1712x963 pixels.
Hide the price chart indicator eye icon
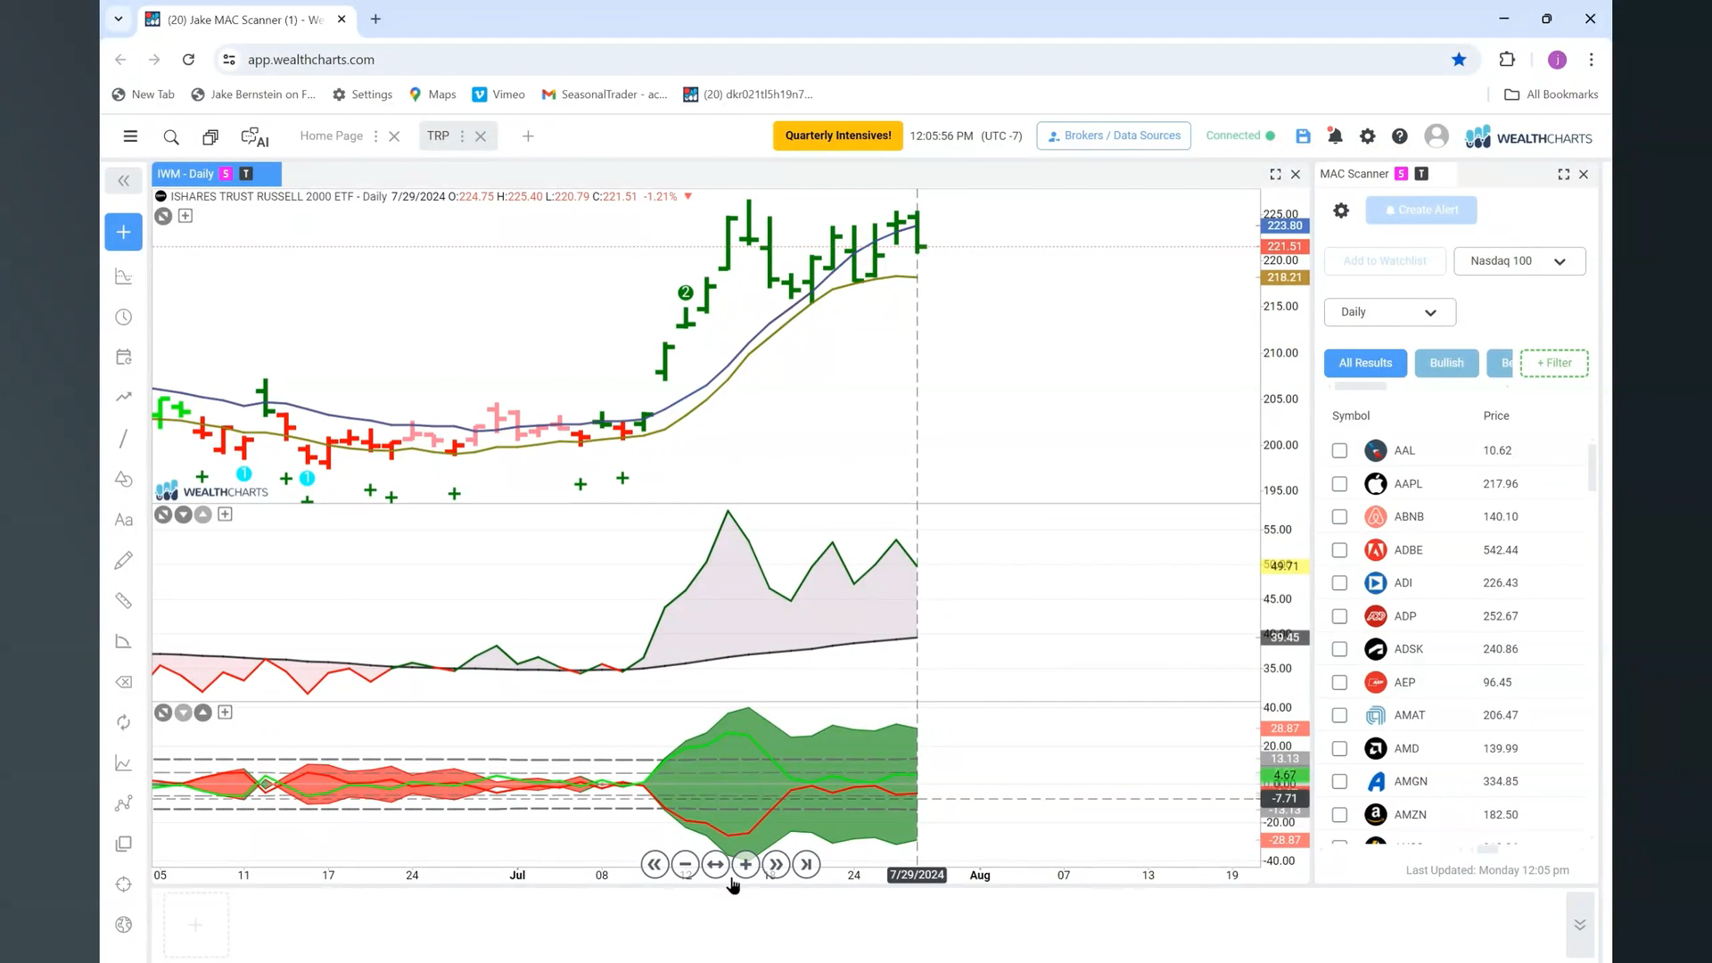tap(163, 216)
